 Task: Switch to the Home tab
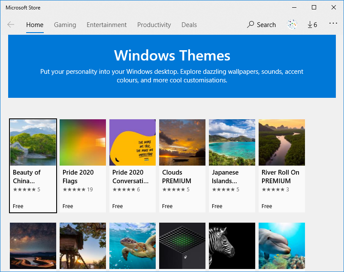(35, 25)
